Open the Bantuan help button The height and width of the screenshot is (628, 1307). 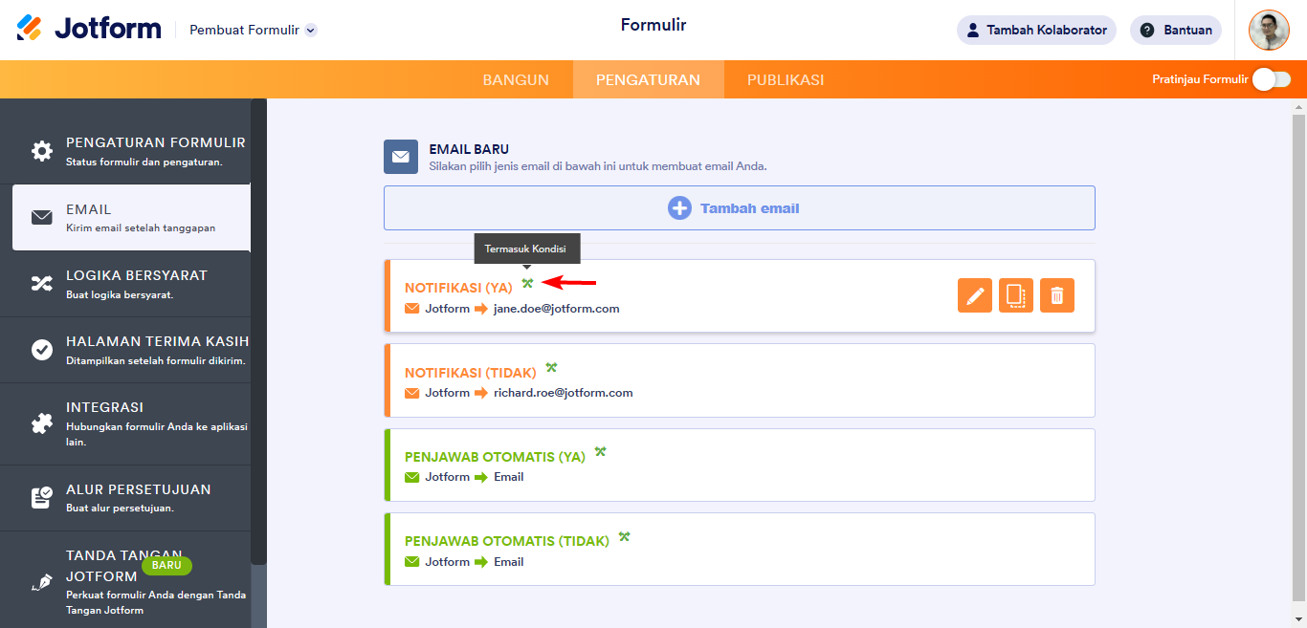1176,30
